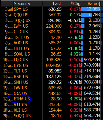
Task: Click the bars icon next to XLI US
Action: [11, 110]
